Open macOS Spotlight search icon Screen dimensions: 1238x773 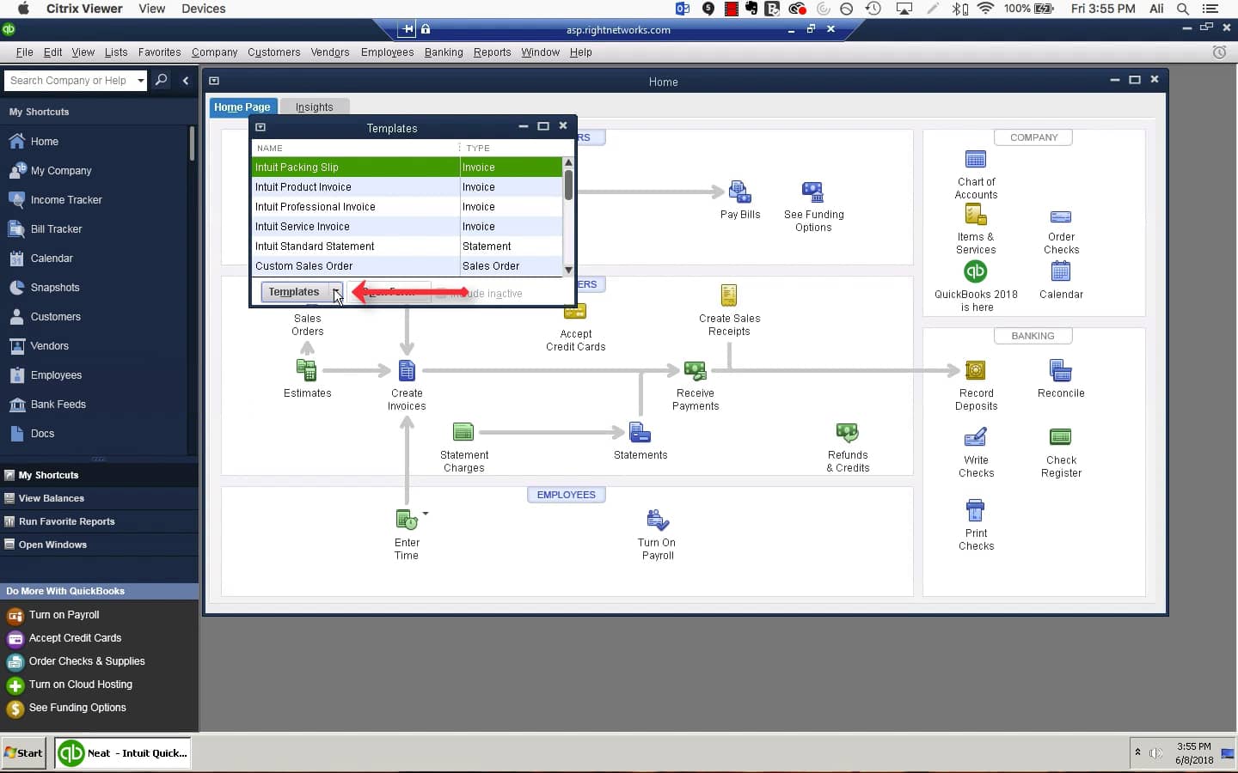click(1183, 9)
